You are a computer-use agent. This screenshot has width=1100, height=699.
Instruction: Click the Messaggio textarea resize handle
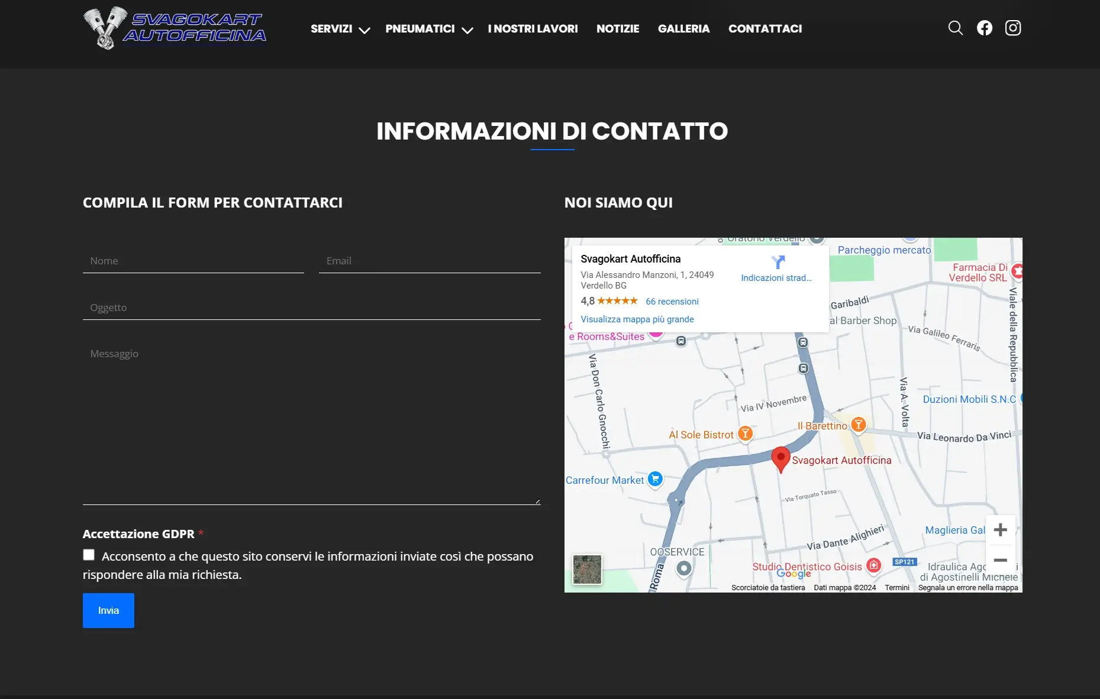click(537, 501)
